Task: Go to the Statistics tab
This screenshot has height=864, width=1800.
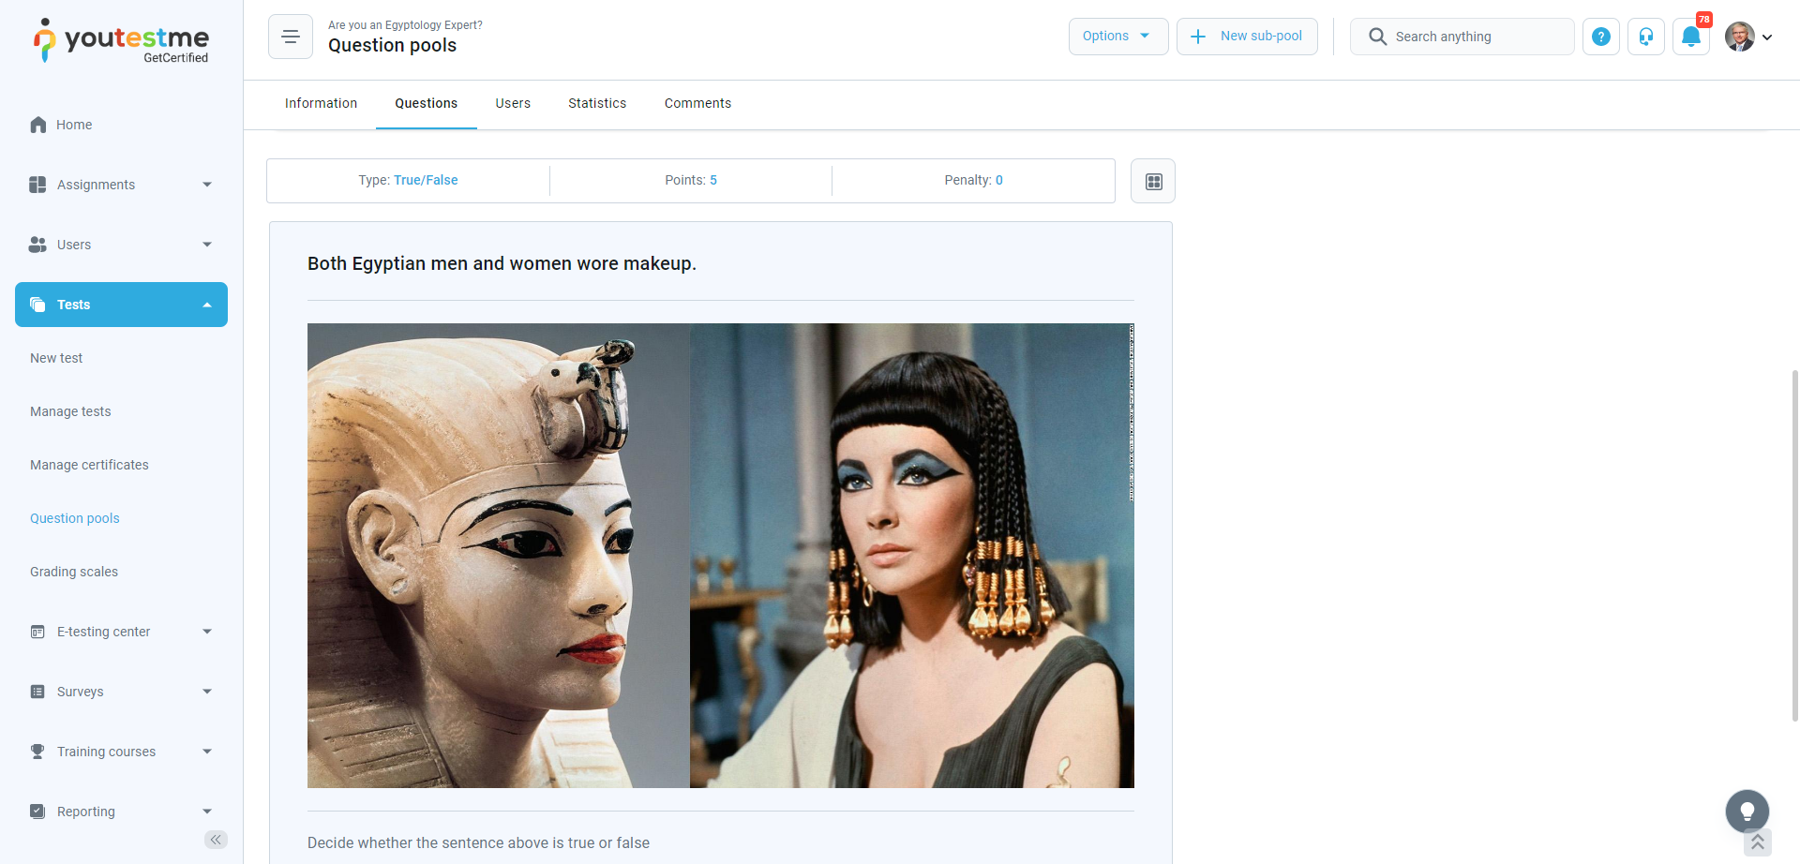Action: tap(597, 103)
